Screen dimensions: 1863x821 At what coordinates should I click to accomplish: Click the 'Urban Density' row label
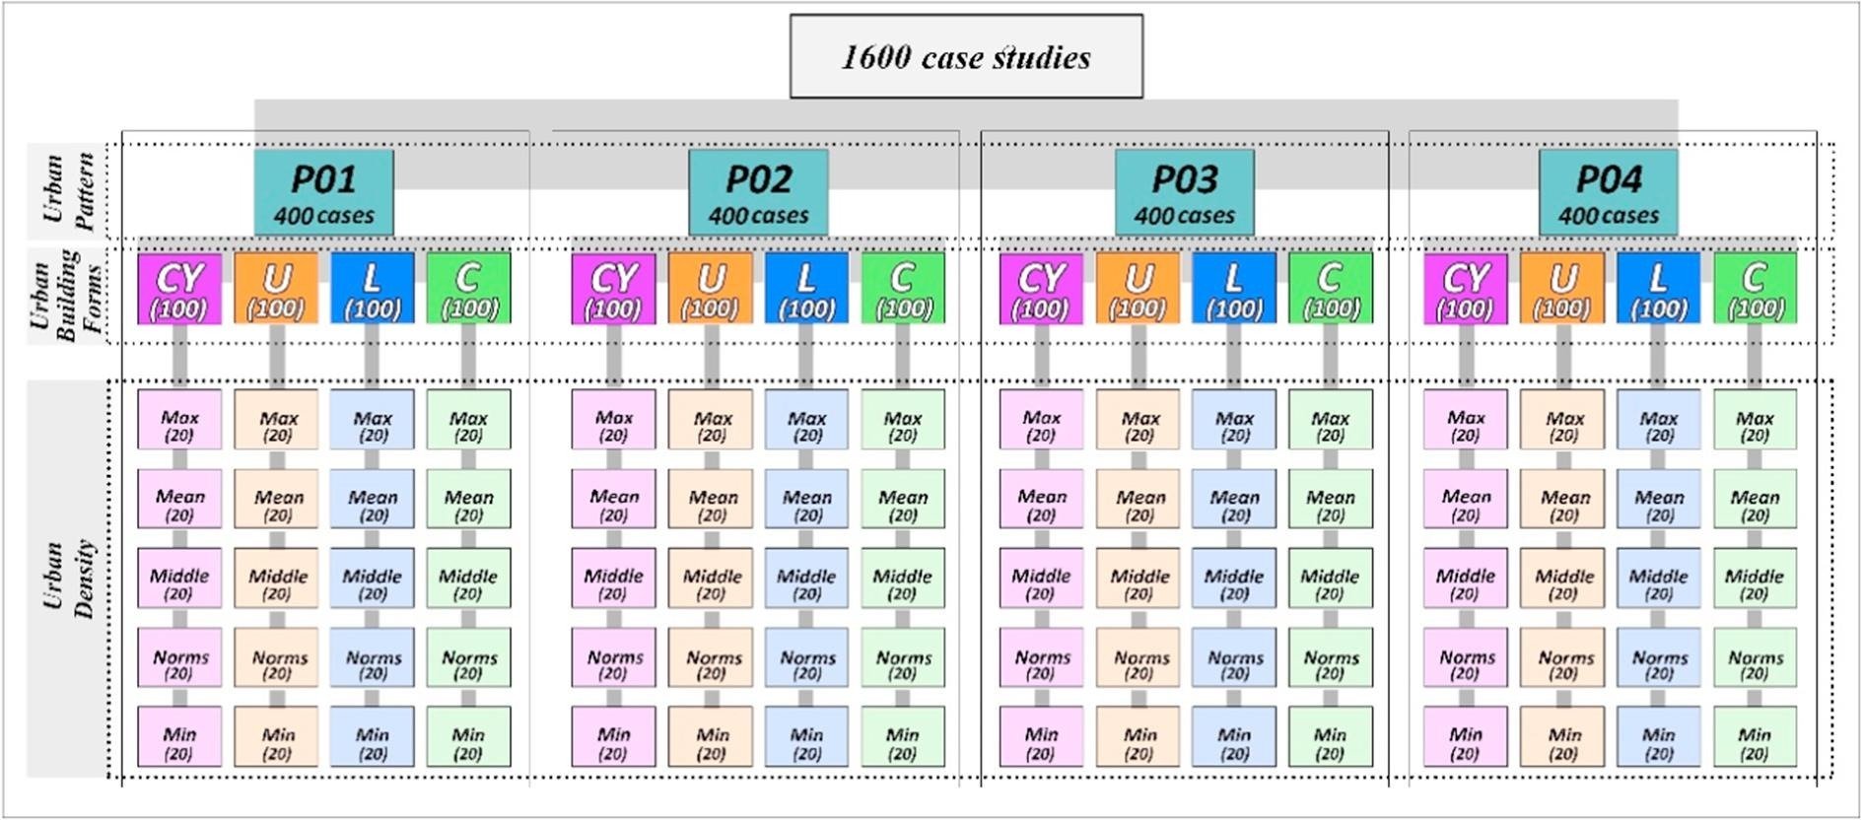pos(67,579)
